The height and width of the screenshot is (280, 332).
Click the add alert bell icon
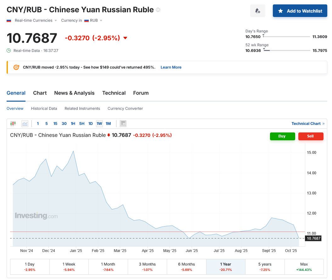[x=257, y=11]
